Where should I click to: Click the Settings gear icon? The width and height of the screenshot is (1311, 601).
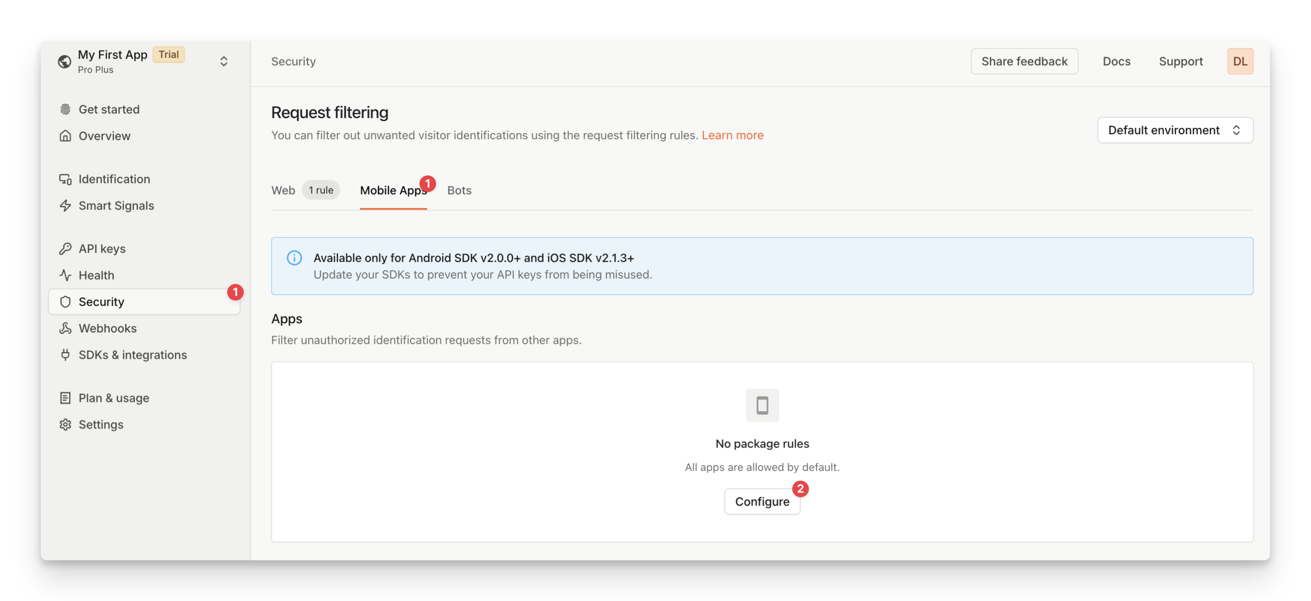pyautogui.click(x=65, y=424)
